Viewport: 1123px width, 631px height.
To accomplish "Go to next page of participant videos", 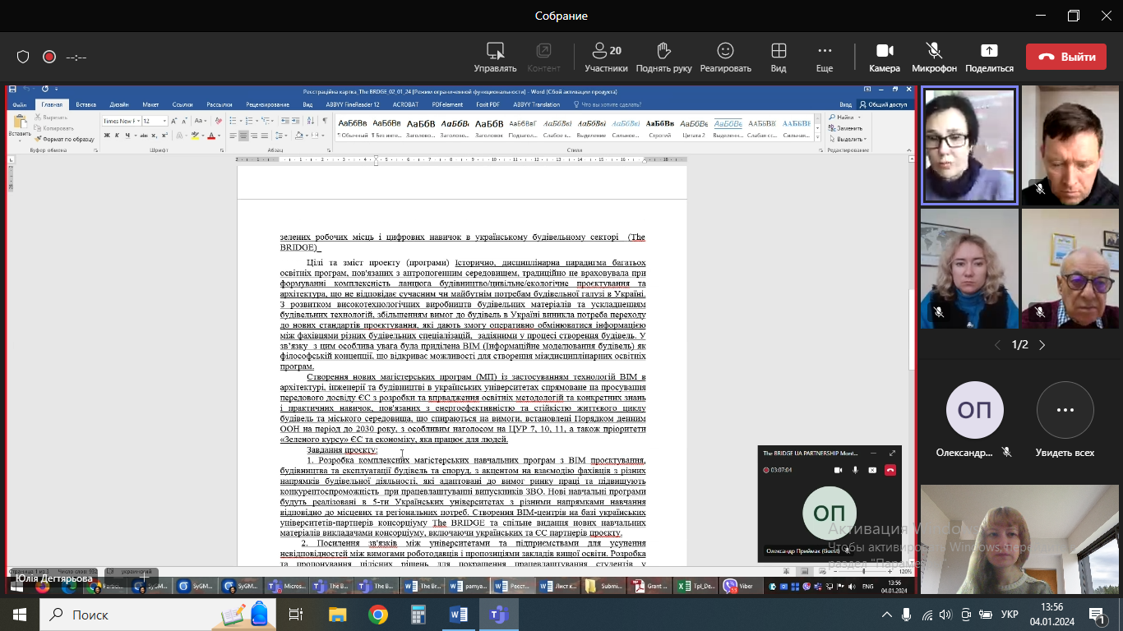I will 1042,345.
